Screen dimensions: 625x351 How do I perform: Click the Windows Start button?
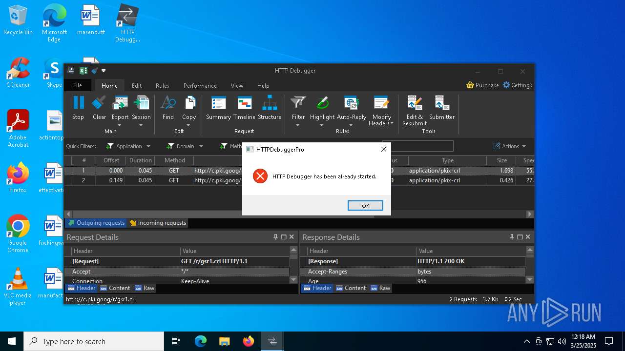tap(12, 341)
